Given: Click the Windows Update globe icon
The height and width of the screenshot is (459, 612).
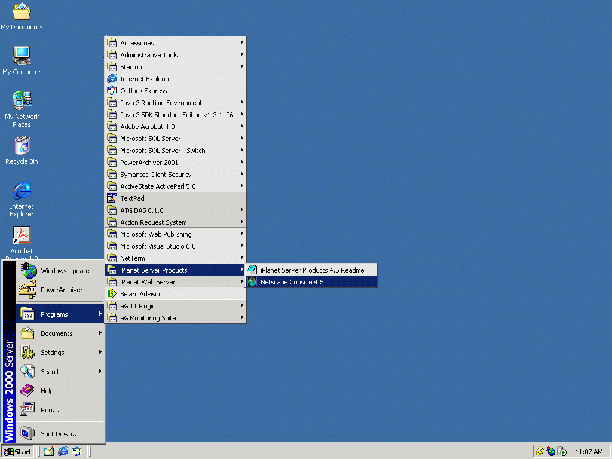Looking at the screenshot, I should tap(27, 270).
